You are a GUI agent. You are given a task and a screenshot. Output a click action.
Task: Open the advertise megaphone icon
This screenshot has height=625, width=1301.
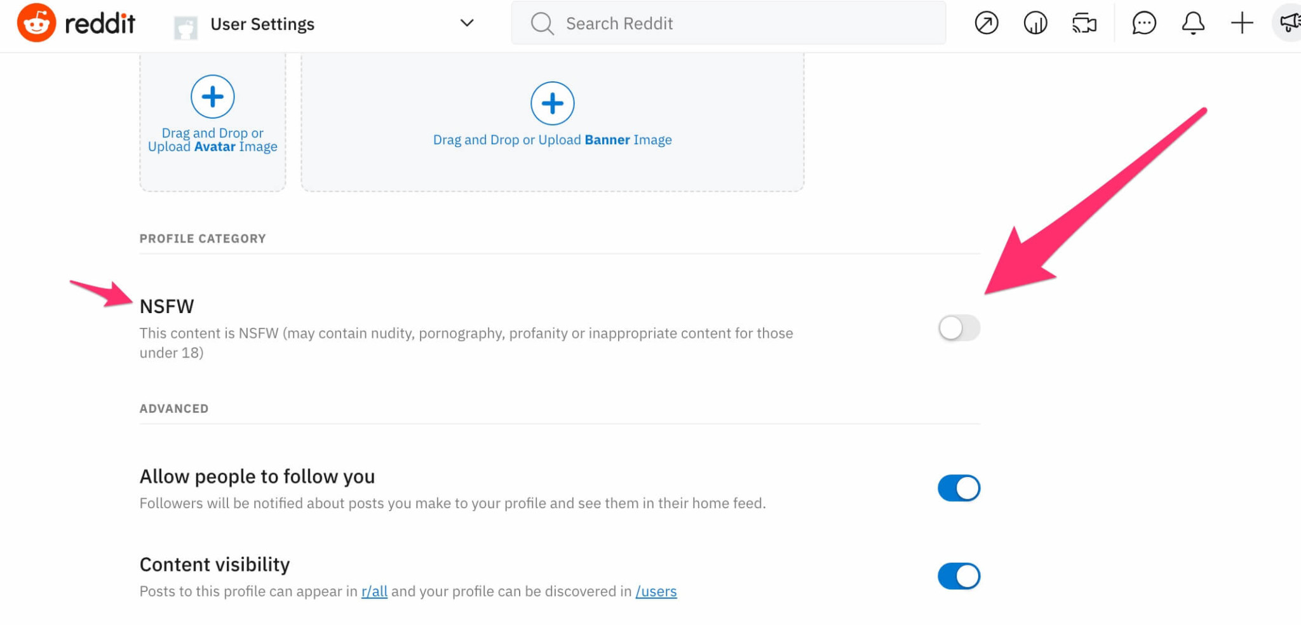point(1288,24)
